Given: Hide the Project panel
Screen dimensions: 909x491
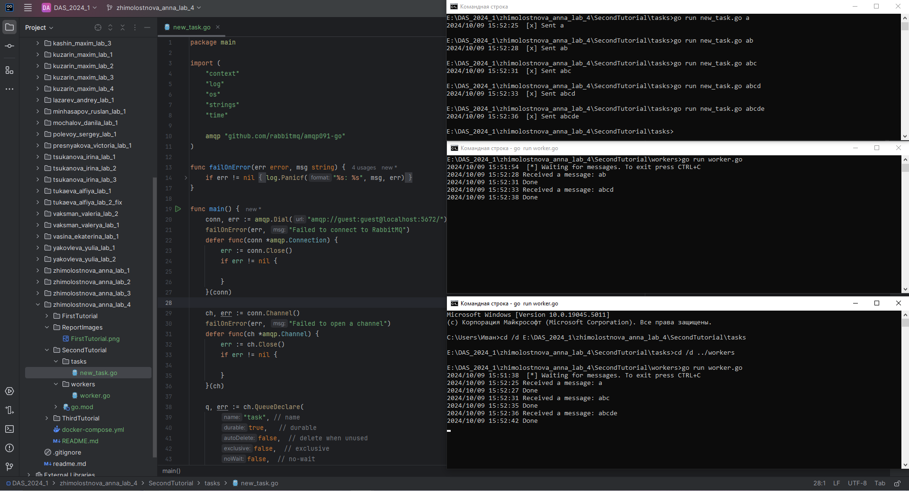Looking at the screenshot, I should point(147,27).
